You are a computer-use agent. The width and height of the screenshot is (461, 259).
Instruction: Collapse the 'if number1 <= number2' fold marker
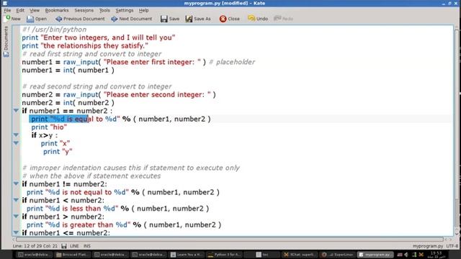click(x=16, y=232)
